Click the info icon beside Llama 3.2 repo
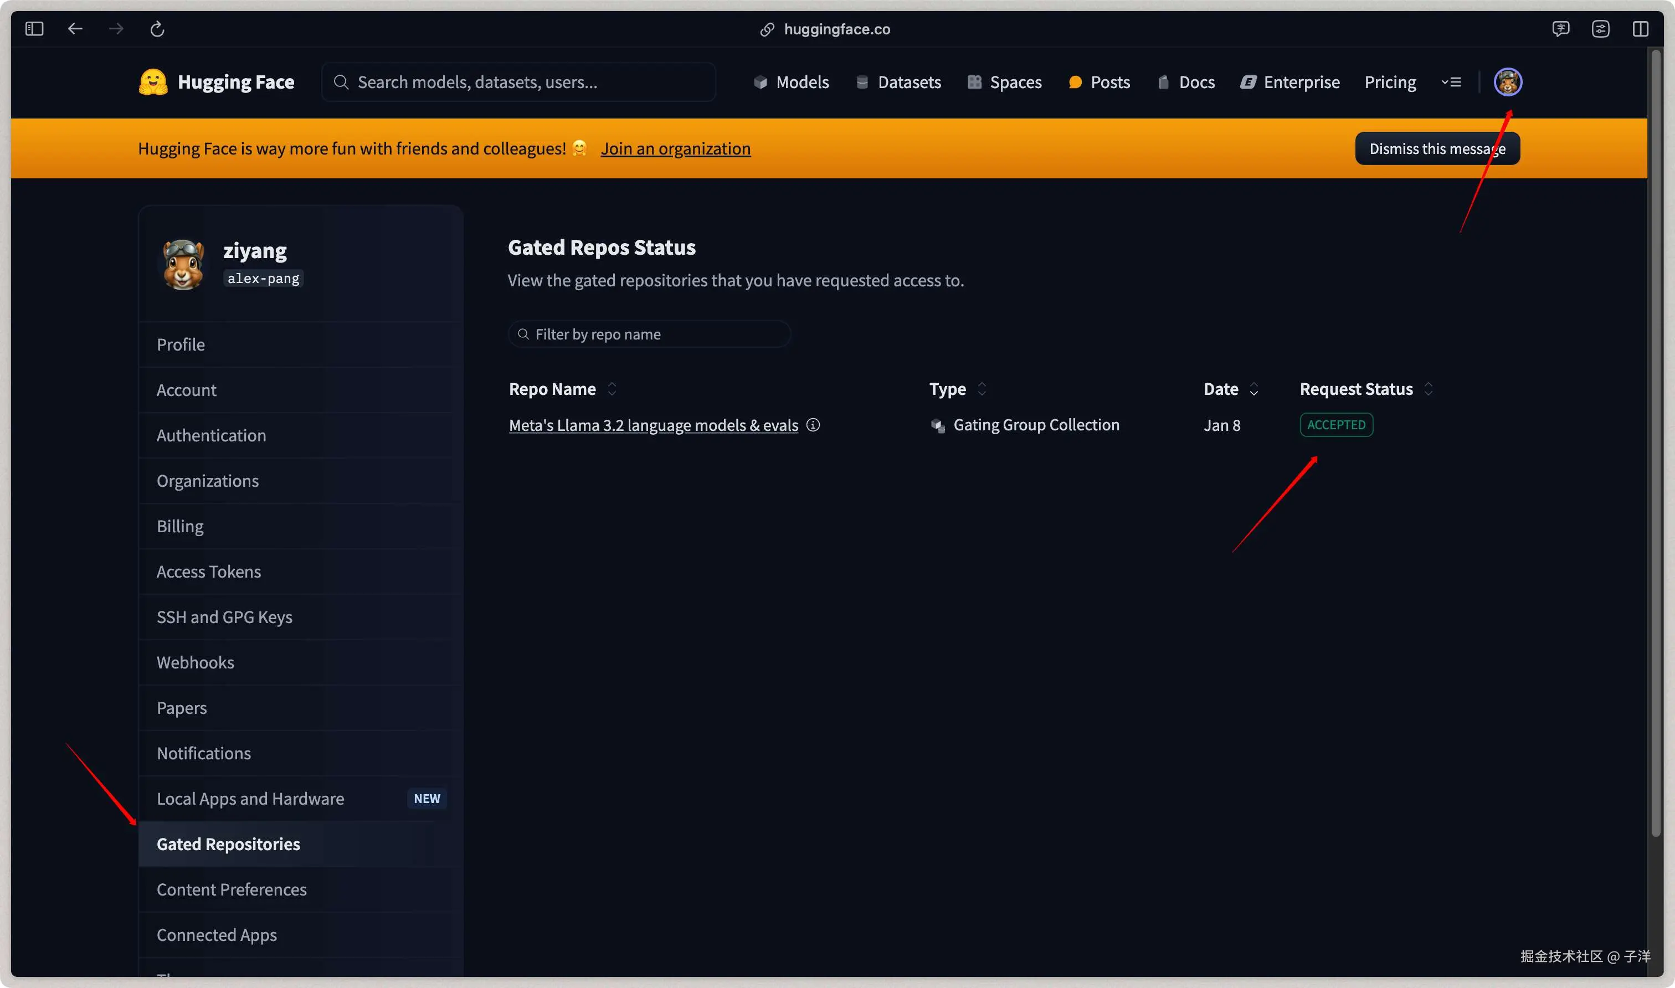This screenshot has height=988, width=1675. tap(813, 425)
